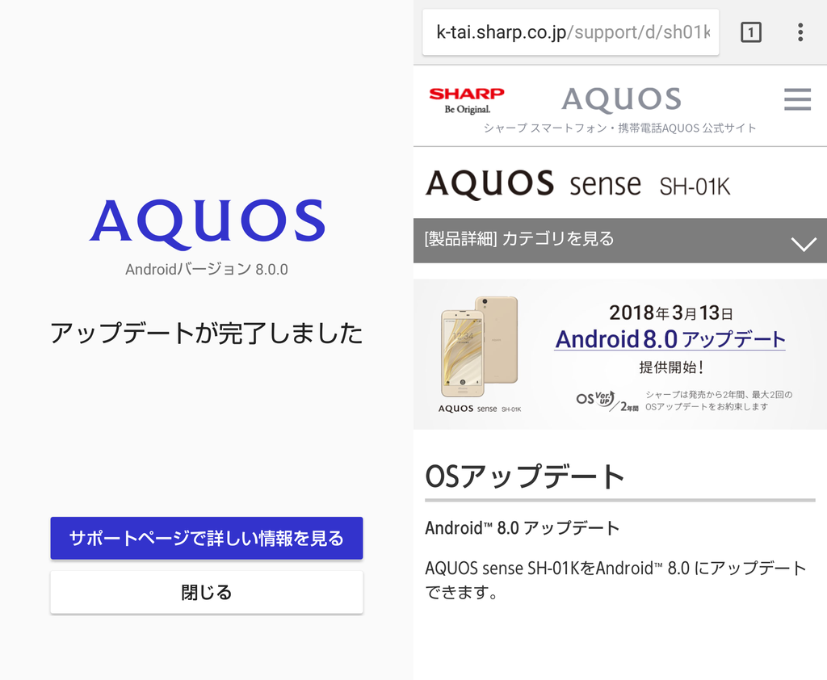Click the OSアップデート section heading
Screen dimensions: 827x680
[x=525, y=476]
